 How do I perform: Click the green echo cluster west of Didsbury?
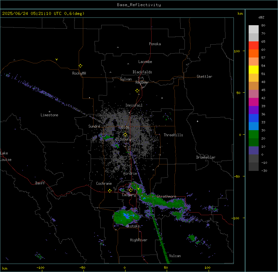point(107,137)
